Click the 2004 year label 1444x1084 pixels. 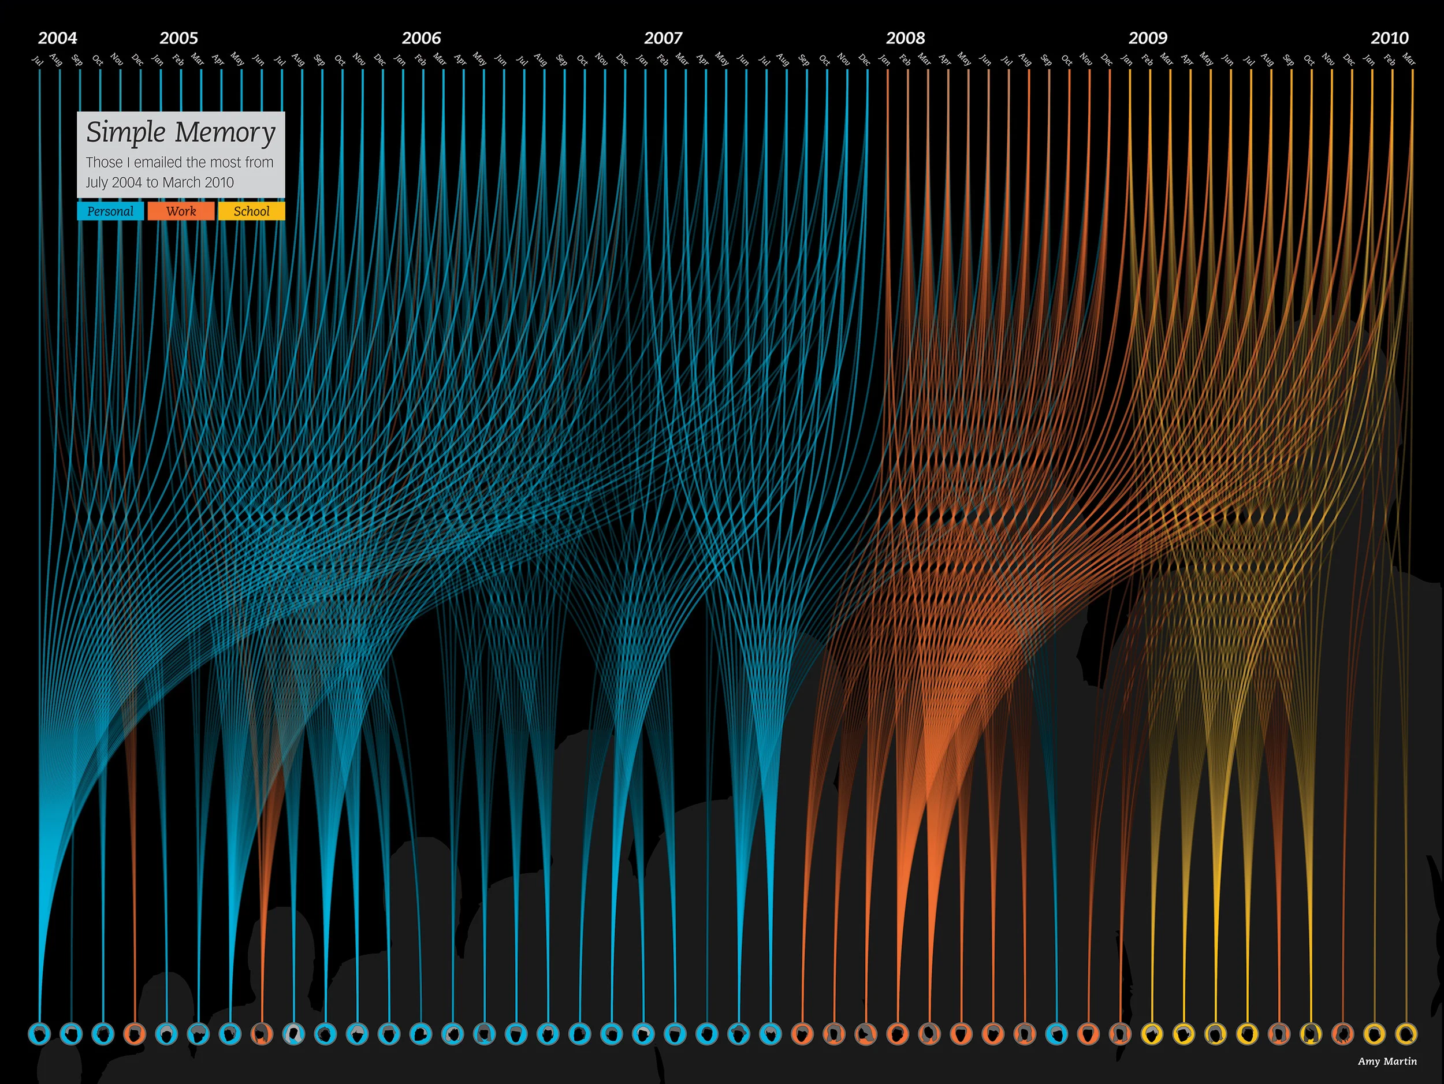point(57,38)
